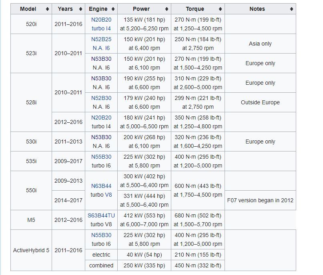Click the Years column header text
The width and height of the screenshot is (323, 275).
65,9
